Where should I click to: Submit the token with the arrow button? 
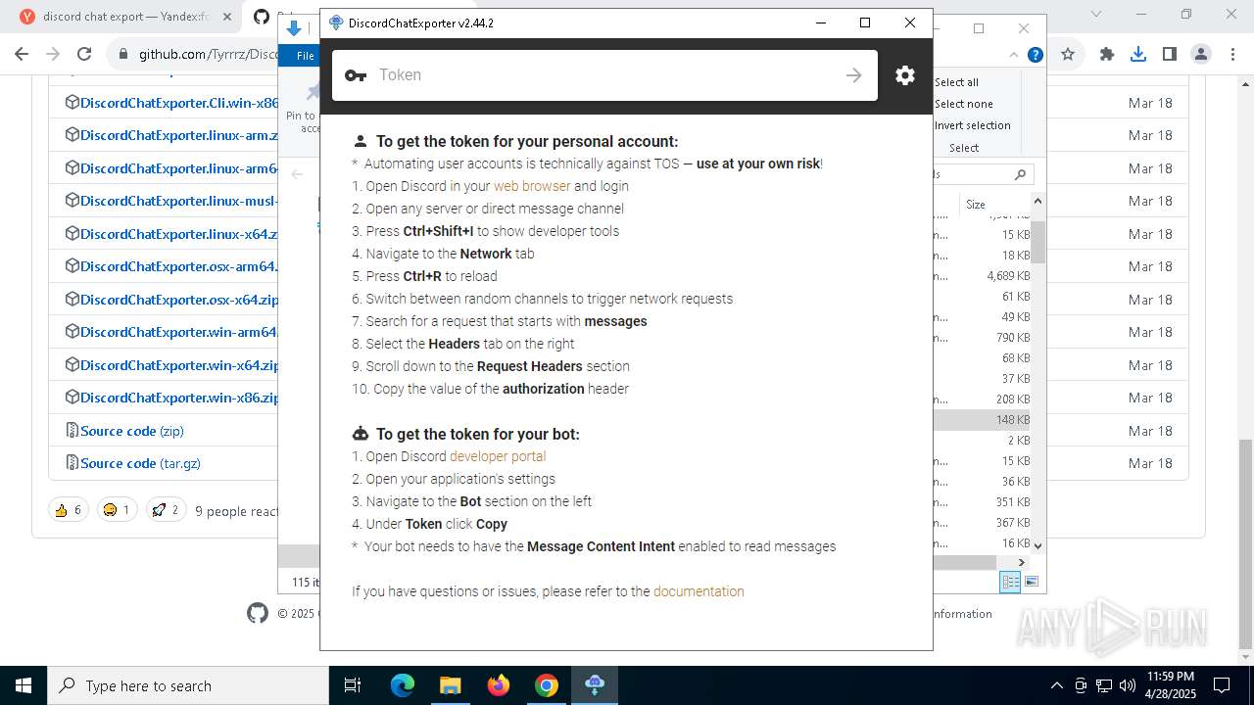[x=854, y=75]
